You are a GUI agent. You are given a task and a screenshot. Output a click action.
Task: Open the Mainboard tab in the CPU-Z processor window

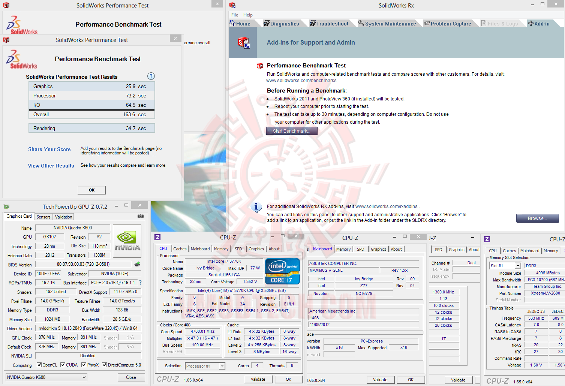click(x=200, y=249)
